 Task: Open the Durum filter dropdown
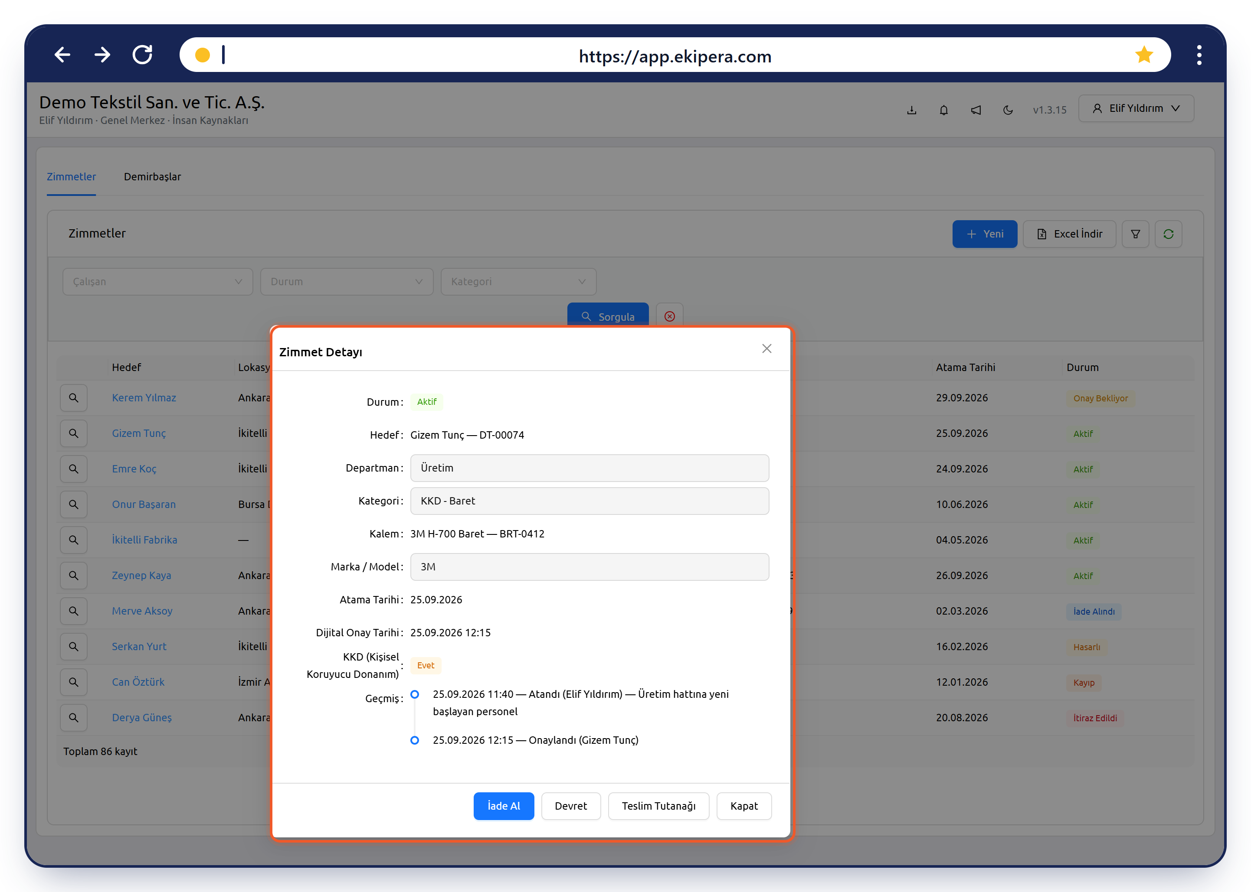347,282
